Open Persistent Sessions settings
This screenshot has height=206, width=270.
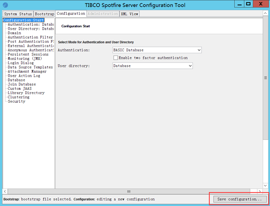coord(28,54)
